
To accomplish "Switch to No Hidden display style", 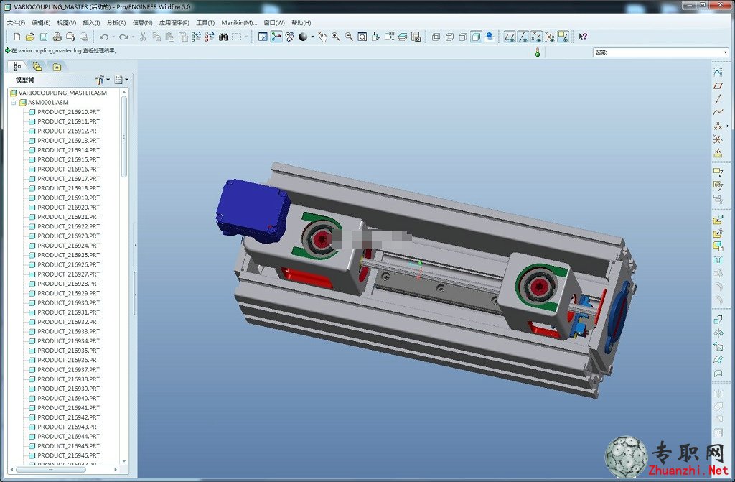I will tap(463, 37).
